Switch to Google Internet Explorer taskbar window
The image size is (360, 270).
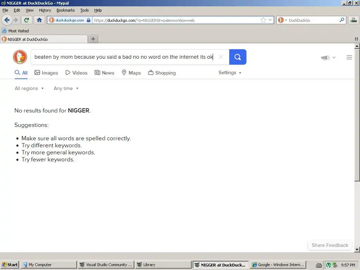(278, 265)
